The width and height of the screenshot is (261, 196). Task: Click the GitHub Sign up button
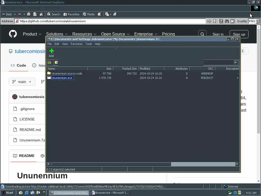(x=239, y=34)
